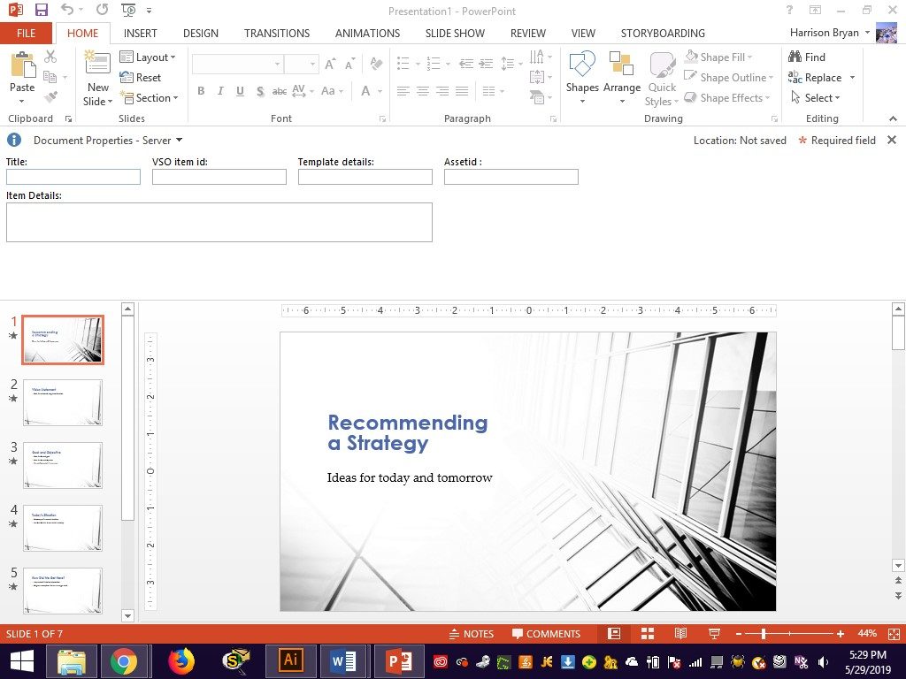906x679 pixels.
Task: Click the Save icon in quick access toolbar
Action: click(x=41, y=10)
